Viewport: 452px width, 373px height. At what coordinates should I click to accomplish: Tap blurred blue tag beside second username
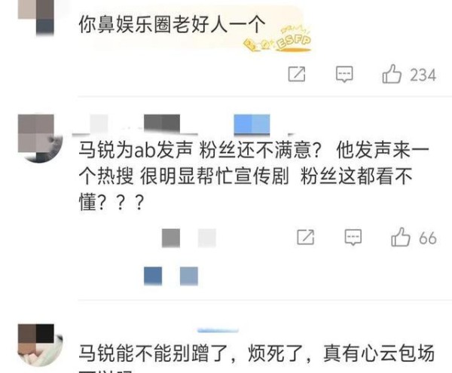point(252,124)
